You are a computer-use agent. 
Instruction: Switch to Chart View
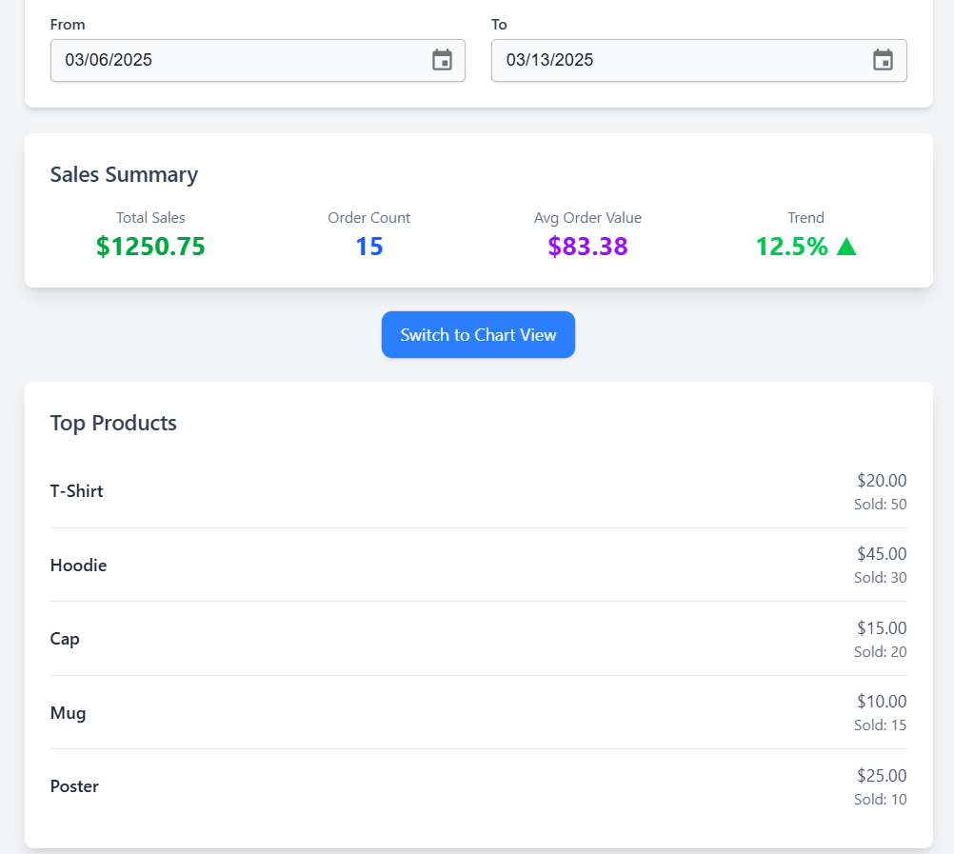(x=478, y=335)
